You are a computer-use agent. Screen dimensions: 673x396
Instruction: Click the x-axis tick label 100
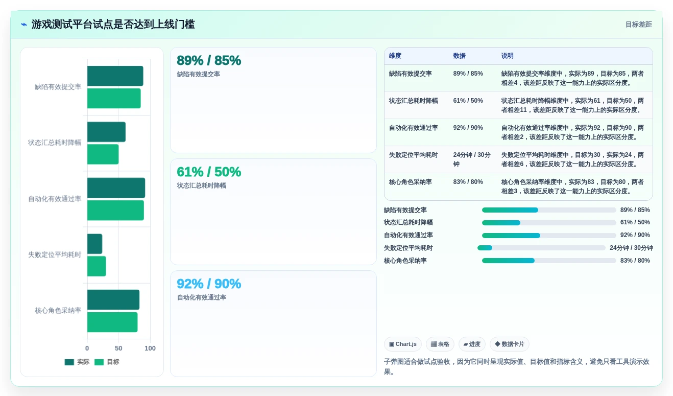[150, 348]
